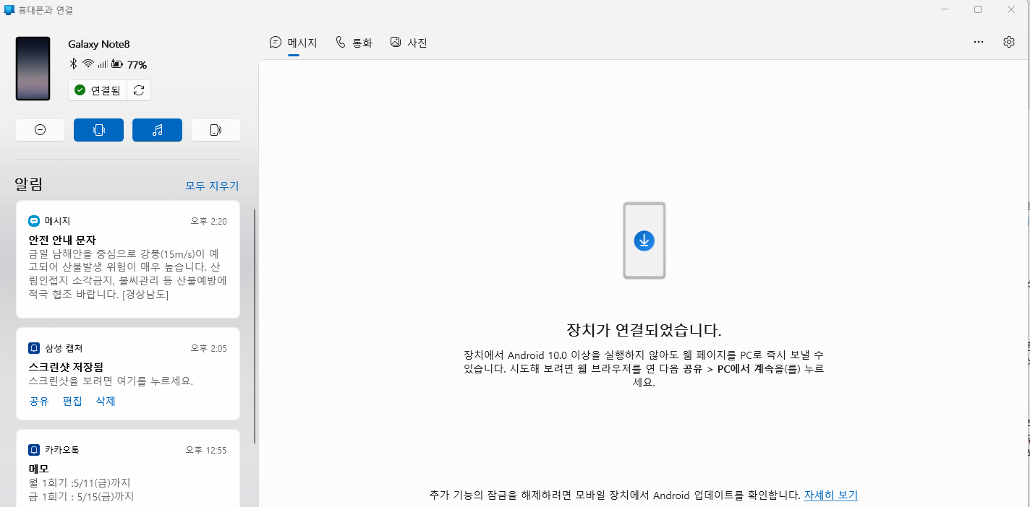The image size is (1030, 507).
Task: Click the 77% battery percentage text
Action: [x=137, y=65]
